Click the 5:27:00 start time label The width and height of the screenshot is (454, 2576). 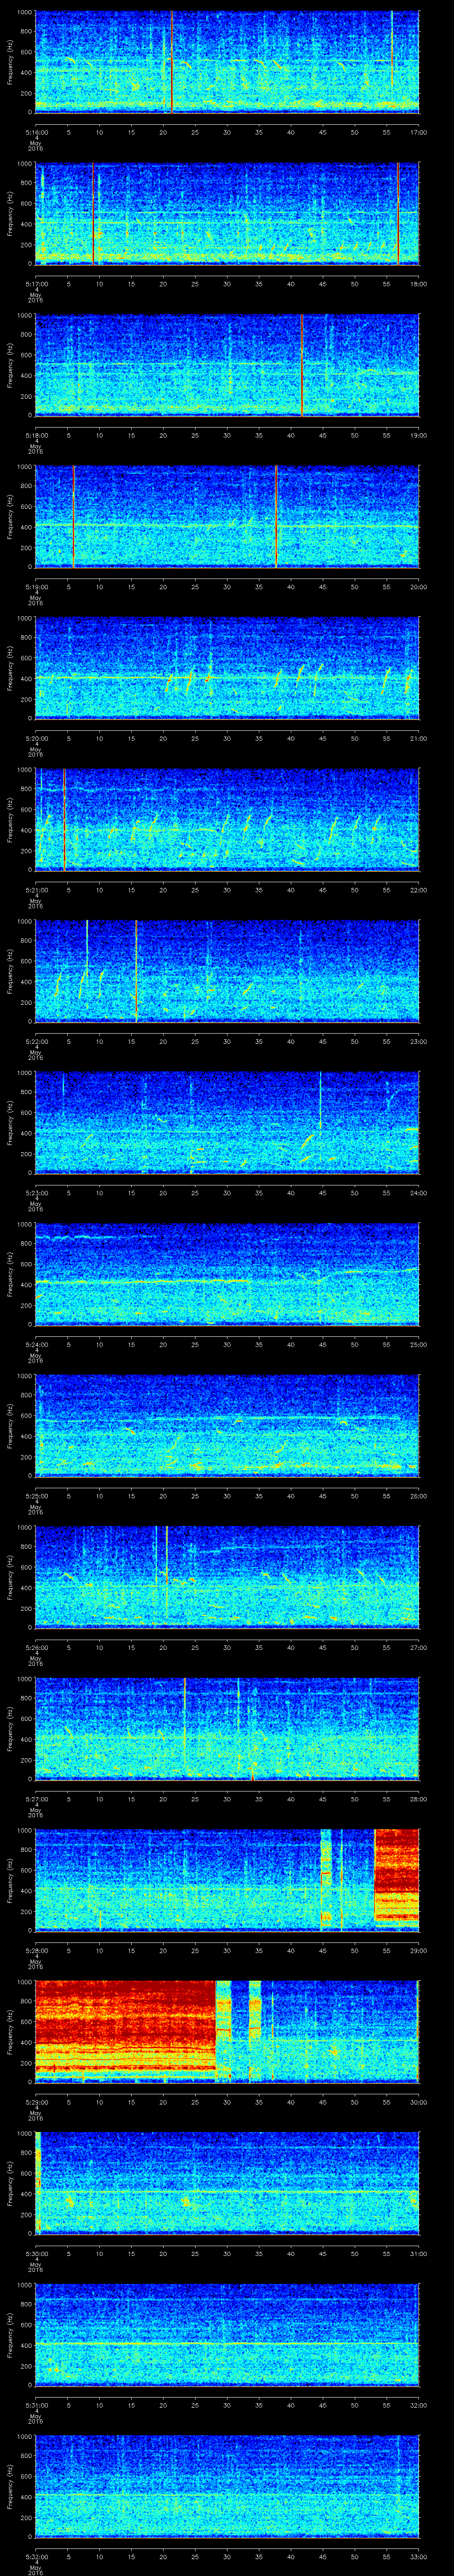pyautogui.click(x=36, y=1799)
